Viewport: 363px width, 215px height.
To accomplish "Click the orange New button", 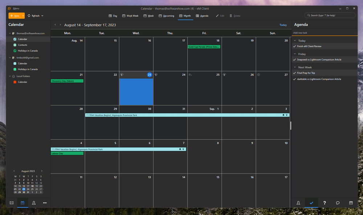I will 15,16.
